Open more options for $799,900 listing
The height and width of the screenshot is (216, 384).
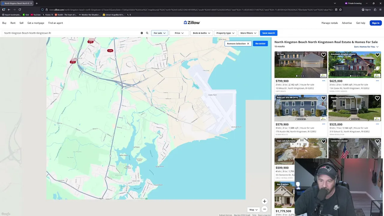tap(323, 81)
